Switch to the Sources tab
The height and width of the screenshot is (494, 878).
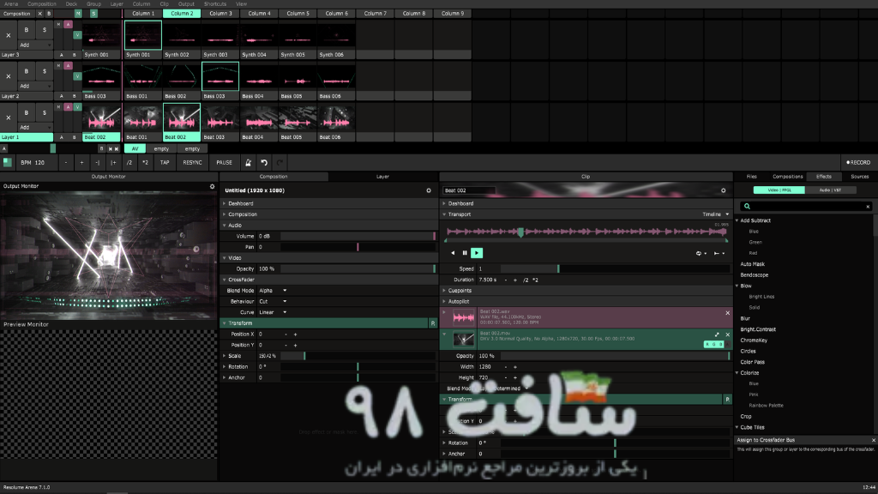[x=859, y=177]
